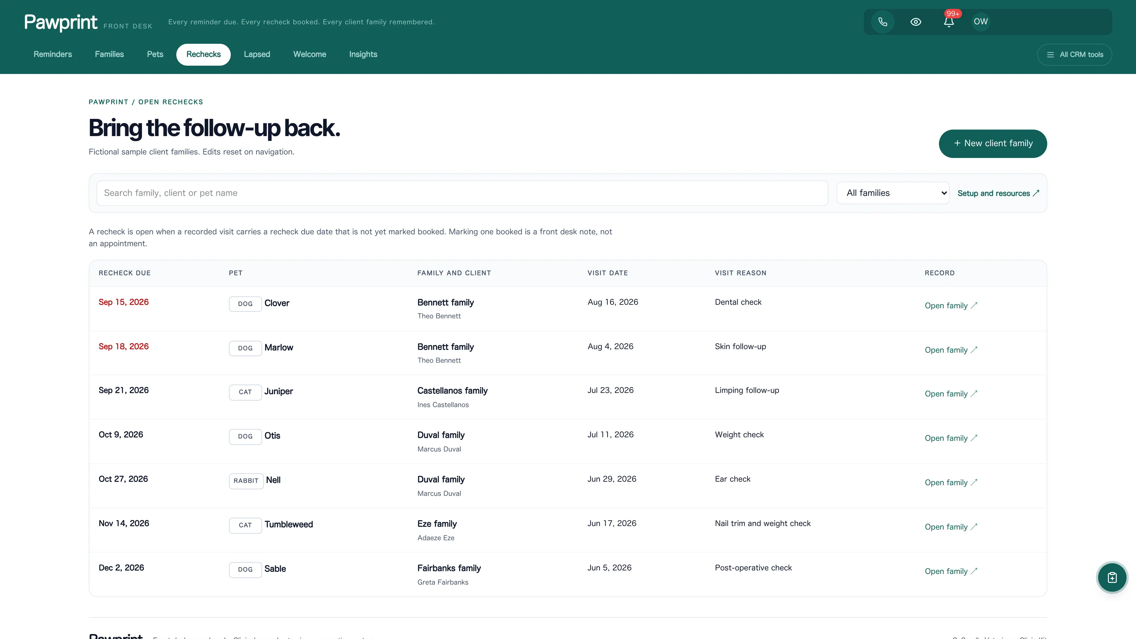
Task: Open the Pets tab
Action: (155, 54)
